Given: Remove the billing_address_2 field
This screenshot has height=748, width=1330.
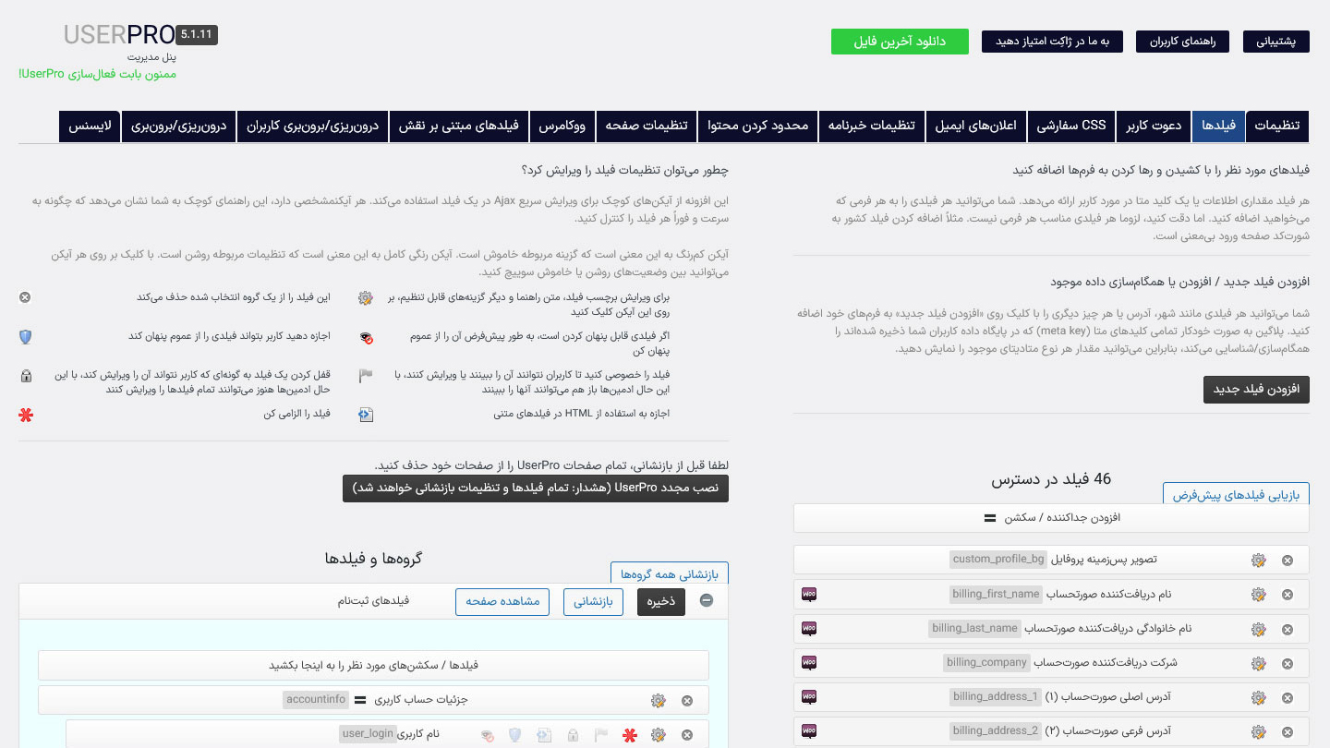Looking at the screenshot, I should pyautogui.click(x=1288, y=731).
